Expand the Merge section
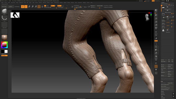The height and width of the screenshot is (99, 176). click(x=163, y=91)
